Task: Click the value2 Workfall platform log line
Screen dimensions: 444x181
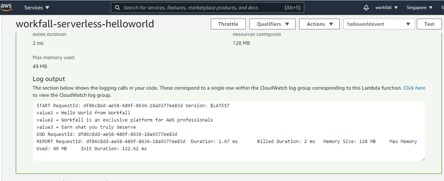Action: coord(125,120)
